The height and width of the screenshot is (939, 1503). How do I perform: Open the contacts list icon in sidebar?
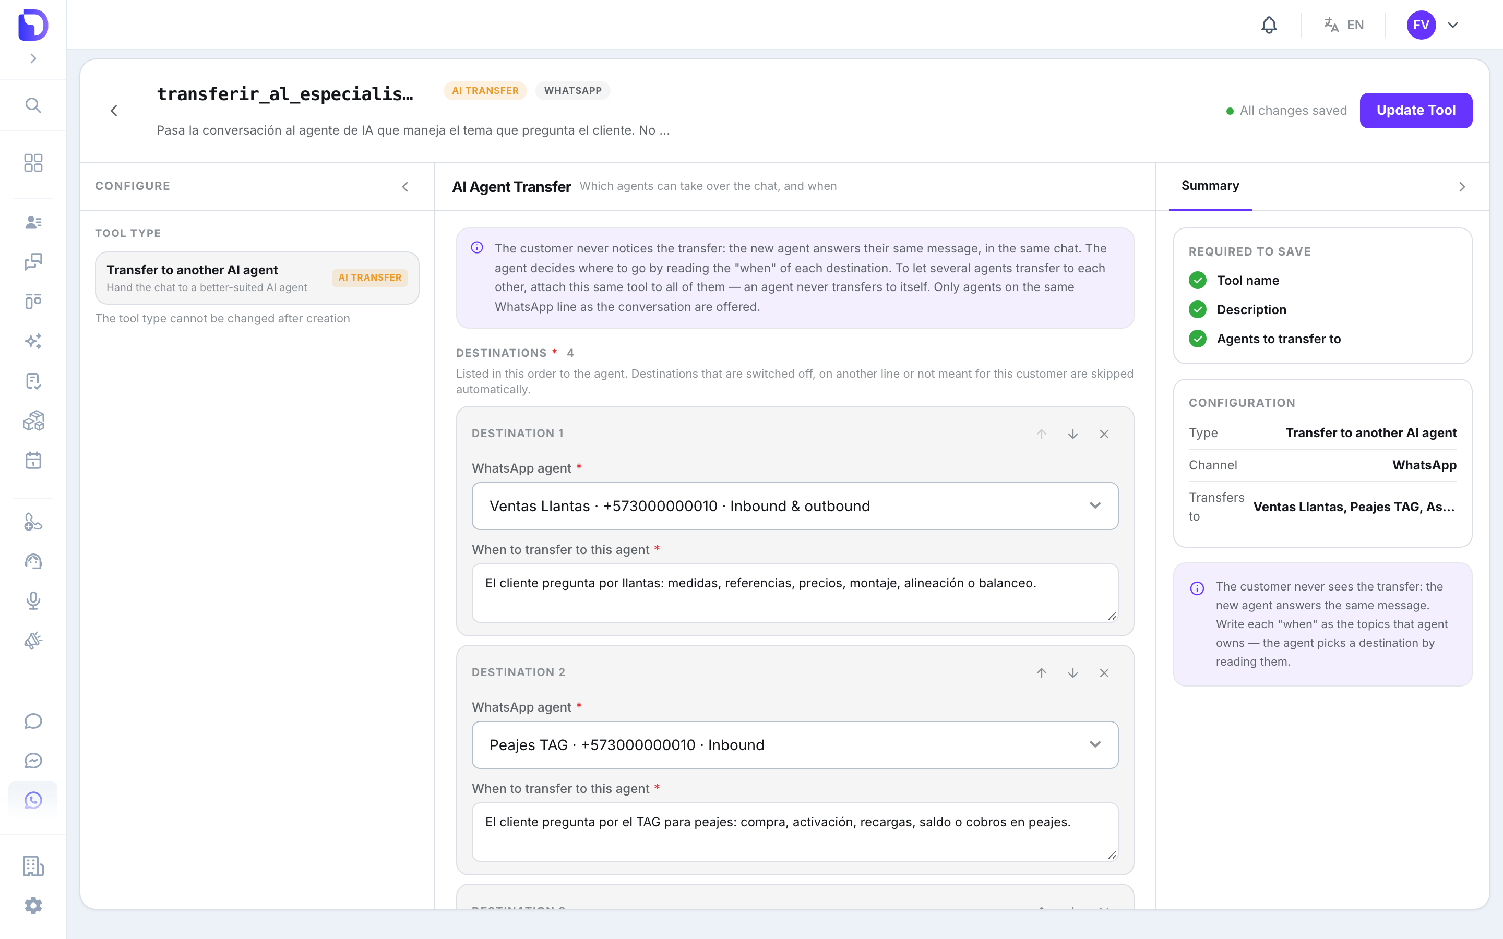(x=33, y=222)
